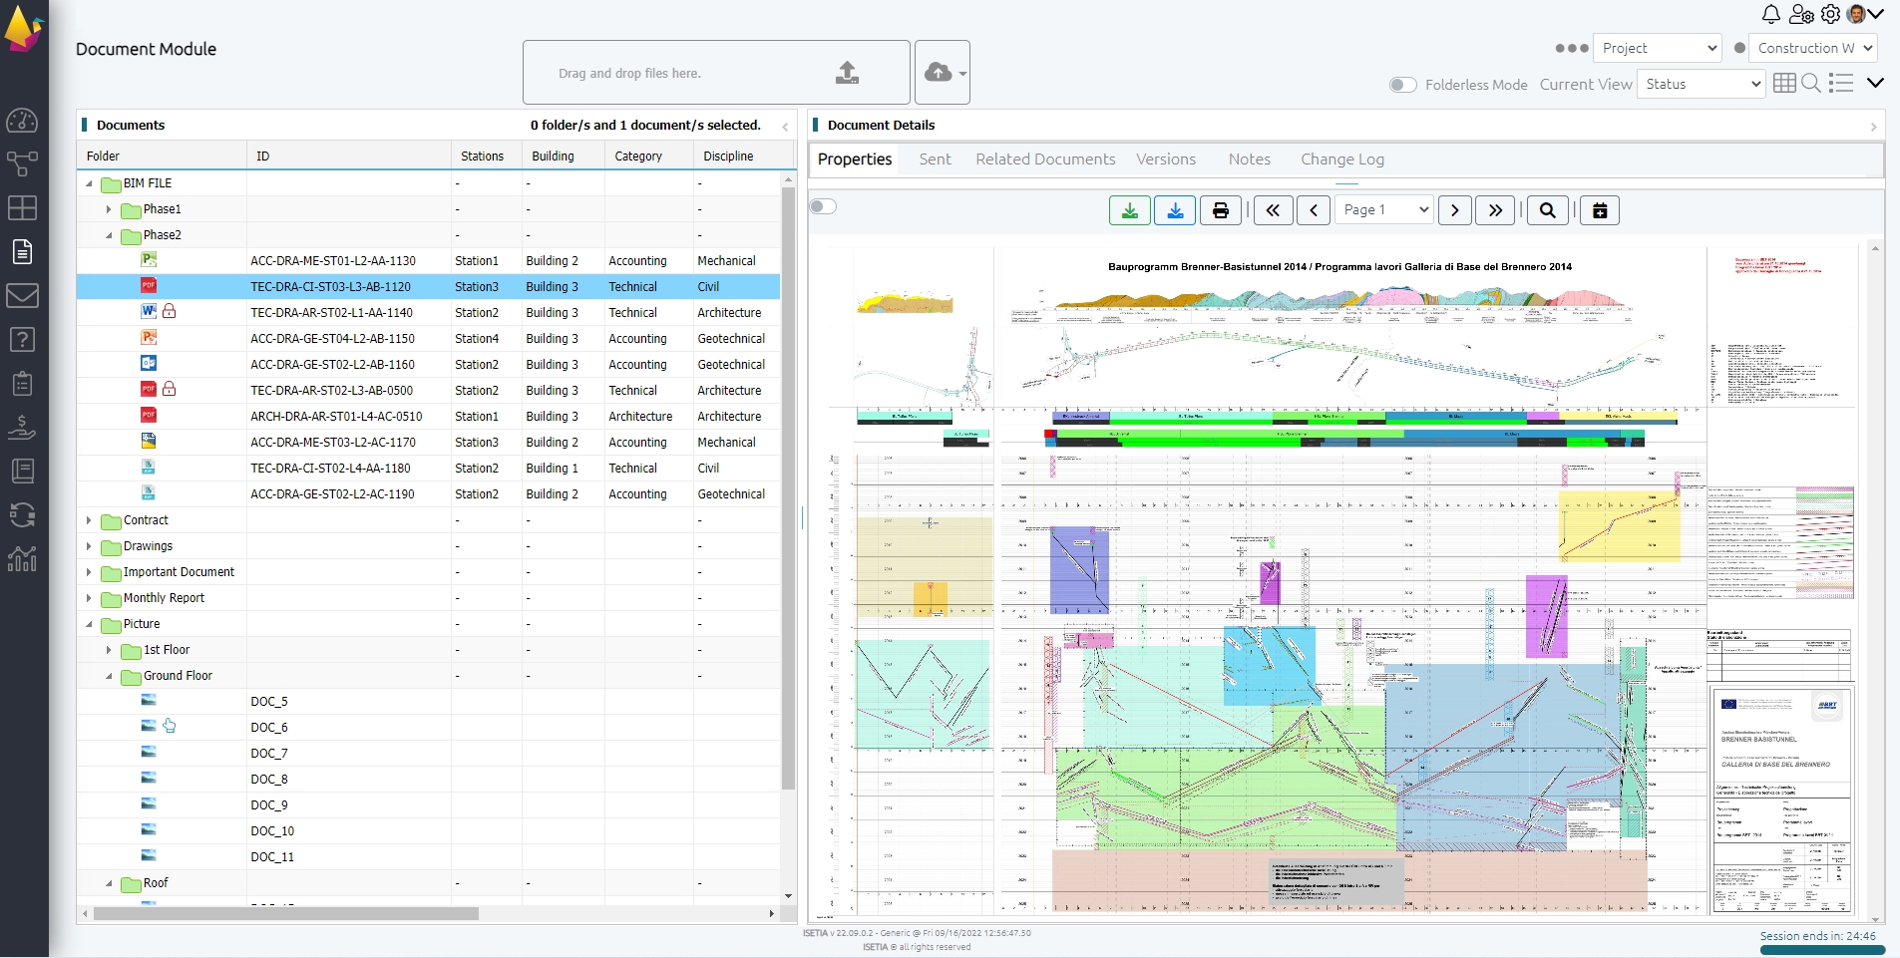Select document ACC-DRA-ME-ST01-L2-AA-1130 row
Image resolution: width=1900 pixels, height=958 pixels.
coord(333,261)
